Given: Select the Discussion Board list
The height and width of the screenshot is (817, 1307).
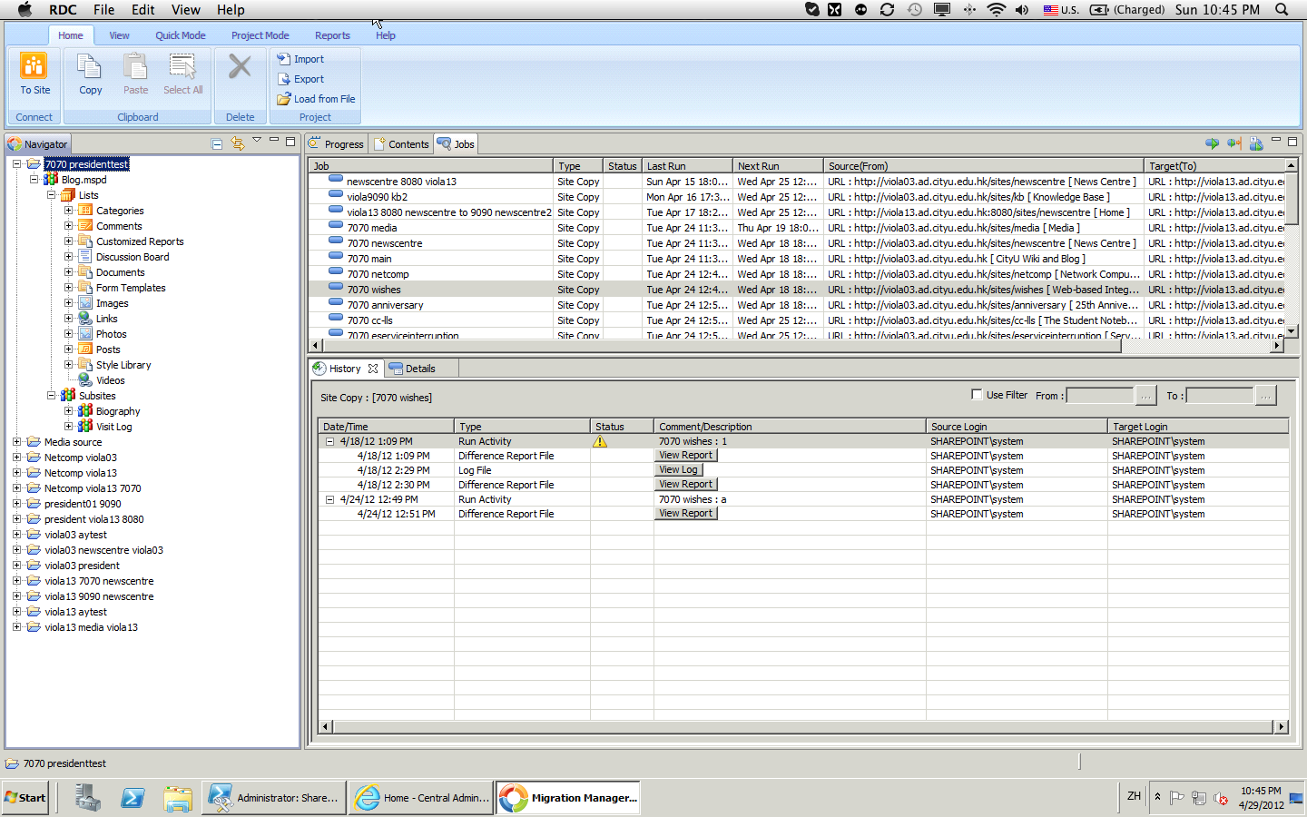Looking at the screenshot, I should (133, 257).
